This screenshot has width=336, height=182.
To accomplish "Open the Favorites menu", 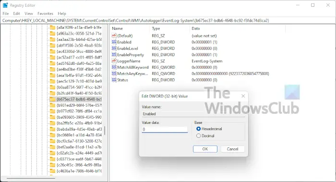I will tap(45, 13).
